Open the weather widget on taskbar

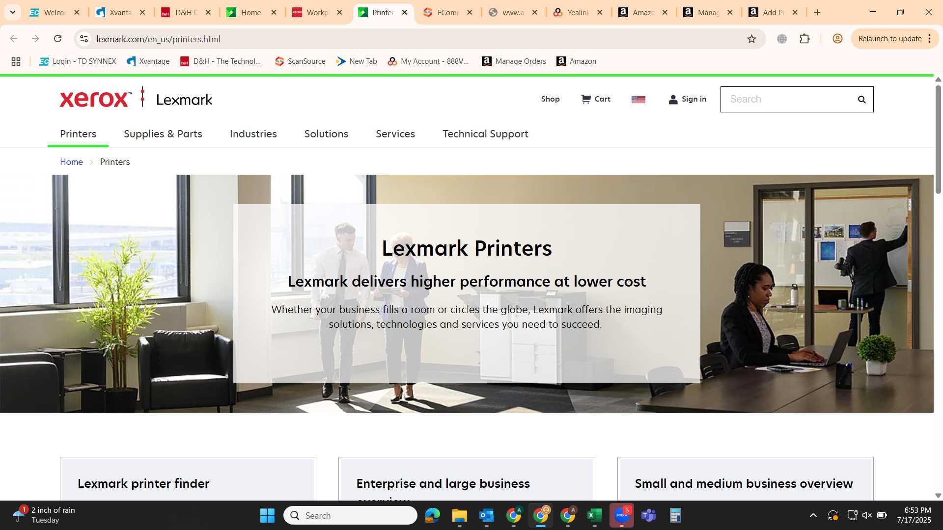(x=44, y=515)
